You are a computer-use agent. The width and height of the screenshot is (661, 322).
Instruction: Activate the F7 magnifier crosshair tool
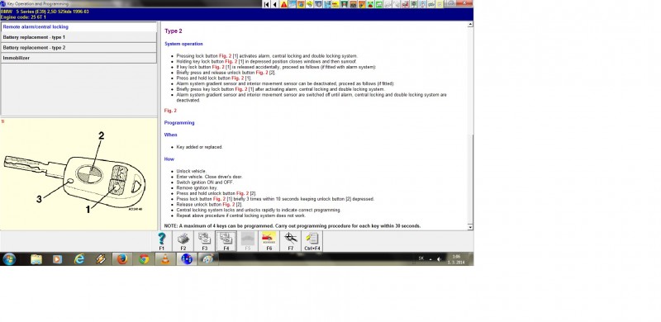pos(291,241)
